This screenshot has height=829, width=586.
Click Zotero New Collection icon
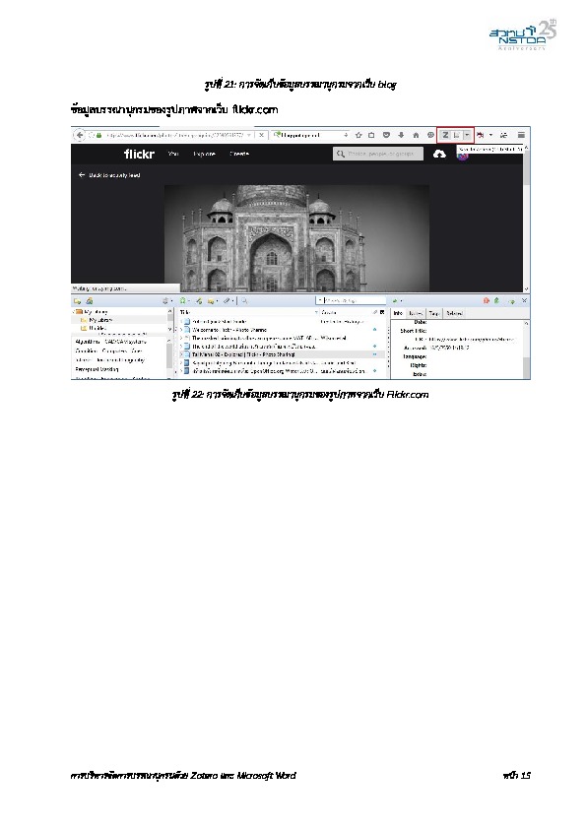coord(77,301)
